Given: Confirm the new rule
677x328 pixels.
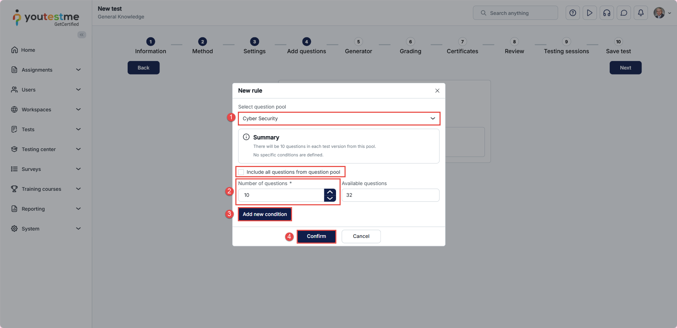Looking at the screenshot, I should [316, 237].
